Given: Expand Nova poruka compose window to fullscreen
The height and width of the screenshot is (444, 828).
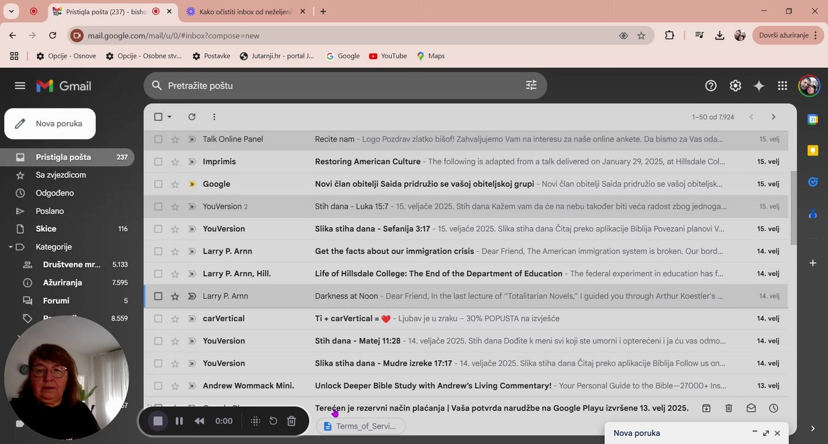Looking at the screenshot, I should click(x=766, y=434).
